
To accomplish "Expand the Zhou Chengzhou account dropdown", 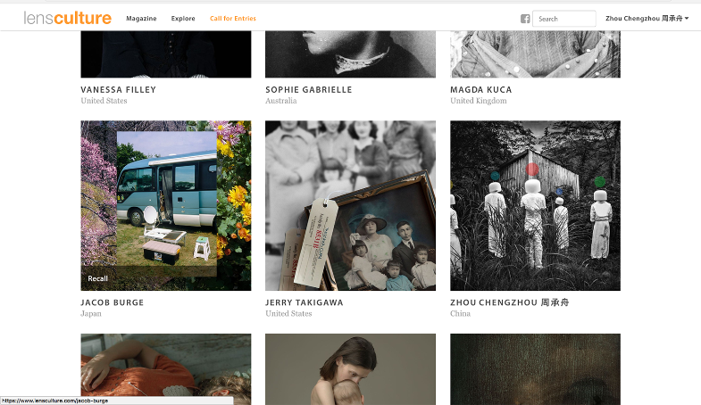I will pyautogui.click(x=647, y=19).
